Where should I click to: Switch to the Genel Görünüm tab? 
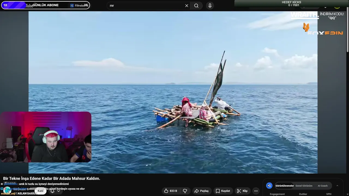coord(304,186)
